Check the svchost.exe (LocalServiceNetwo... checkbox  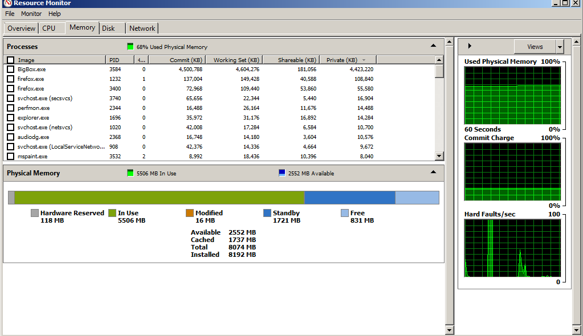coord(10,146)
